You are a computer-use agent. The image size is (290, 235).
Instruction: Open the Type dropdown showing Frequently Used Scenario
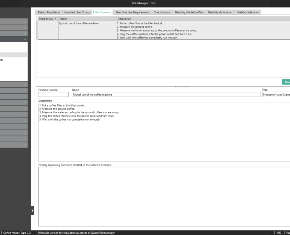click(x=276, y=94)
